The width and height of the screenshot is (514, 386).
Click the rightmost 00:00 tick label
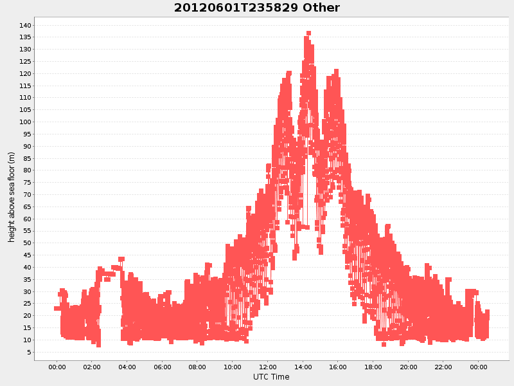(479, 368)
